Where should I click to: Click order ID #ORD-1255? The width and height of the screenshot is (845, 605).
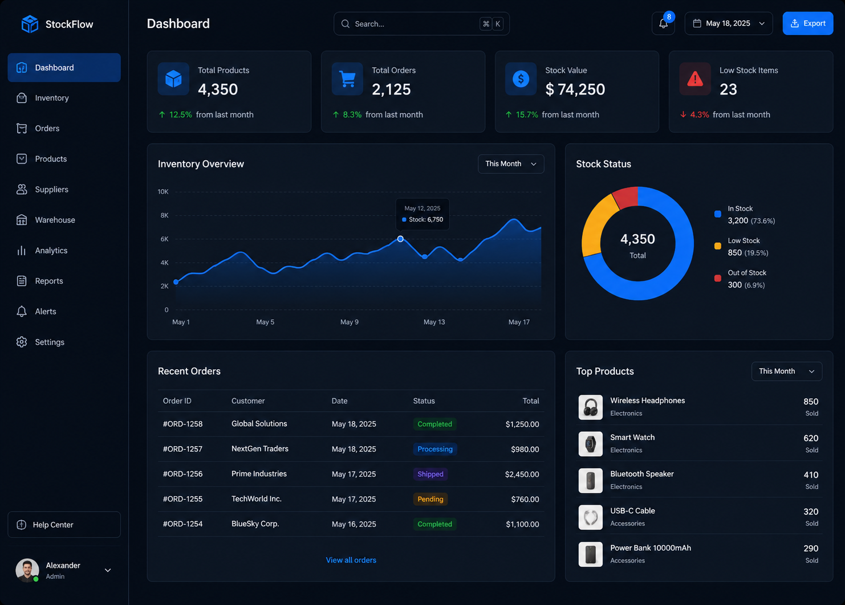pyautogui.click(x=182, y=499)
